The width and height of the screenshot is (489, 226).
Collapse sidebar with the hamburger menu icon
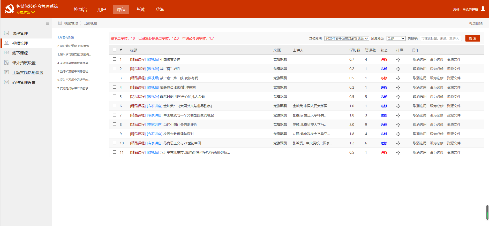[48, 23]
